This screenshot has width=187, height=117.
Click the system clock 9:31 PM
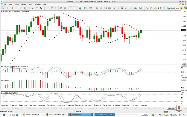[x=182, y=115]
